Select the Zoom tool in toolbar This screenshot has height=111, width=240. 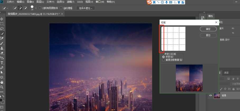(2, 87)
